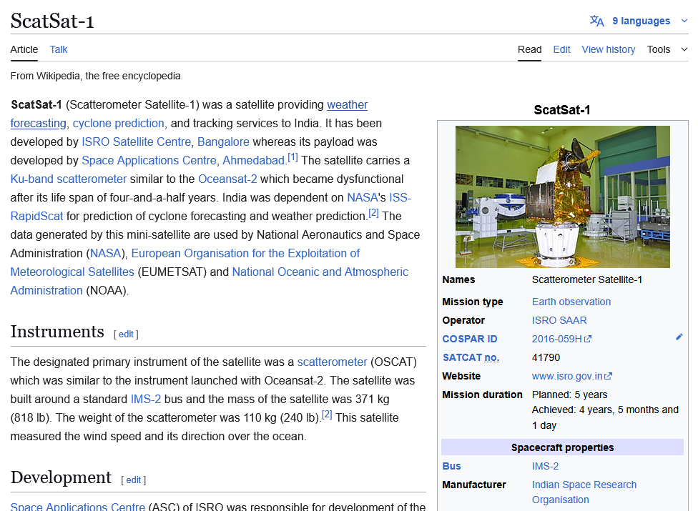Open Earth observation mission type link
Viewport: 698px width, 511px height.
tap(571, 302)
